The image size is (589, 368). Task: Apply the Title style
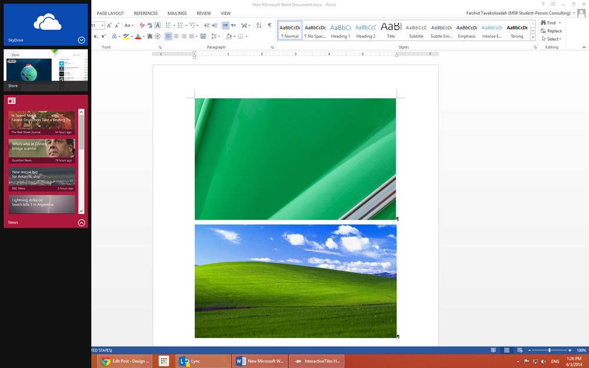click(391, 31)
